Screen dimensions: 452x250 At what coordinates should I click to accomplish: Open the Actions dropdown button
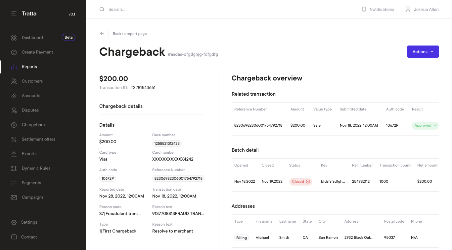tap(423, 51)
